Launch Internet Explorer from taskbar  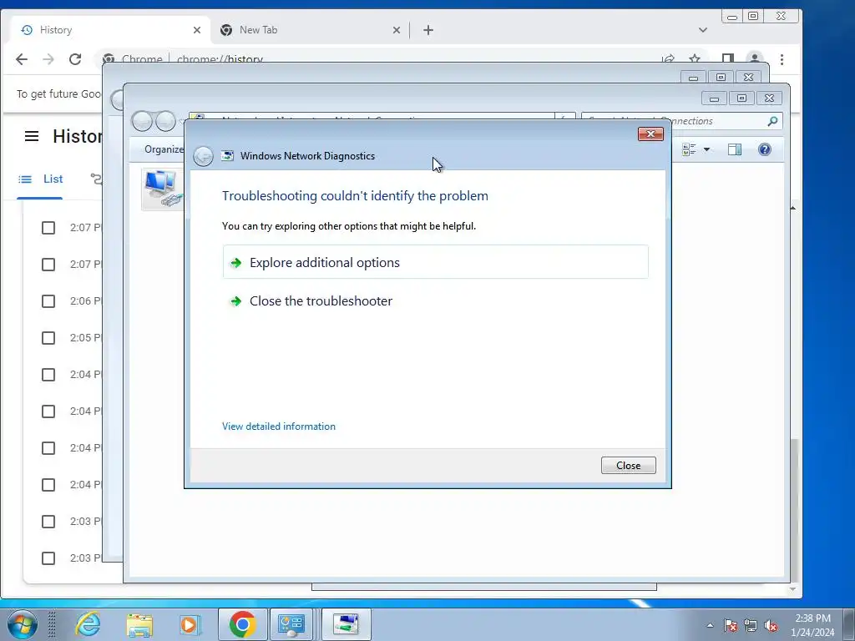tap(88, 624)
